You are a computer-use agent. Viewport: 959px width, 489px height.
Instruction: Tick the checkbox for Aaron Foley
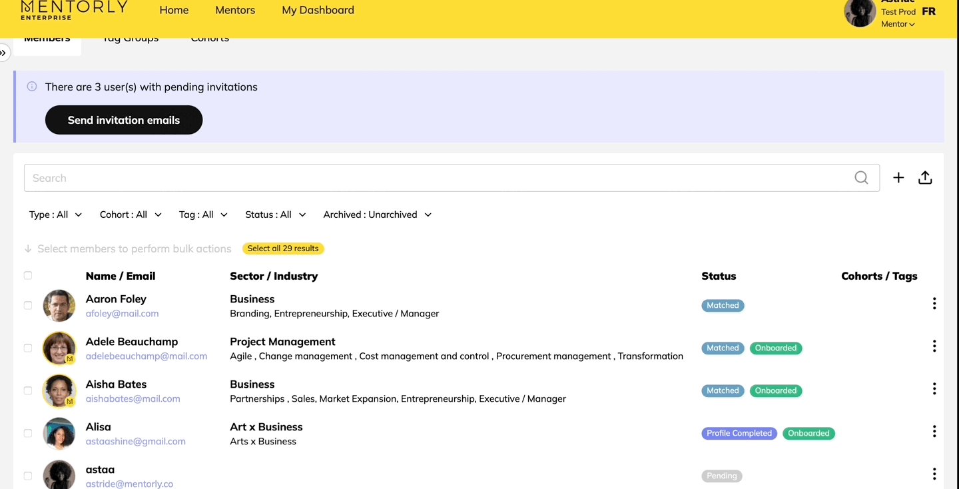click(28, 306)
